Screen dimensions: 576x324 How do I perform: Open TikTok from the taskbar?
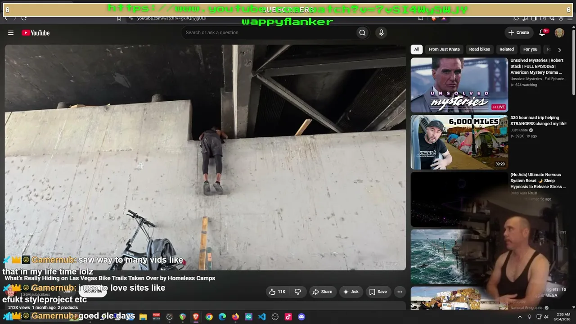pos(288,317)
